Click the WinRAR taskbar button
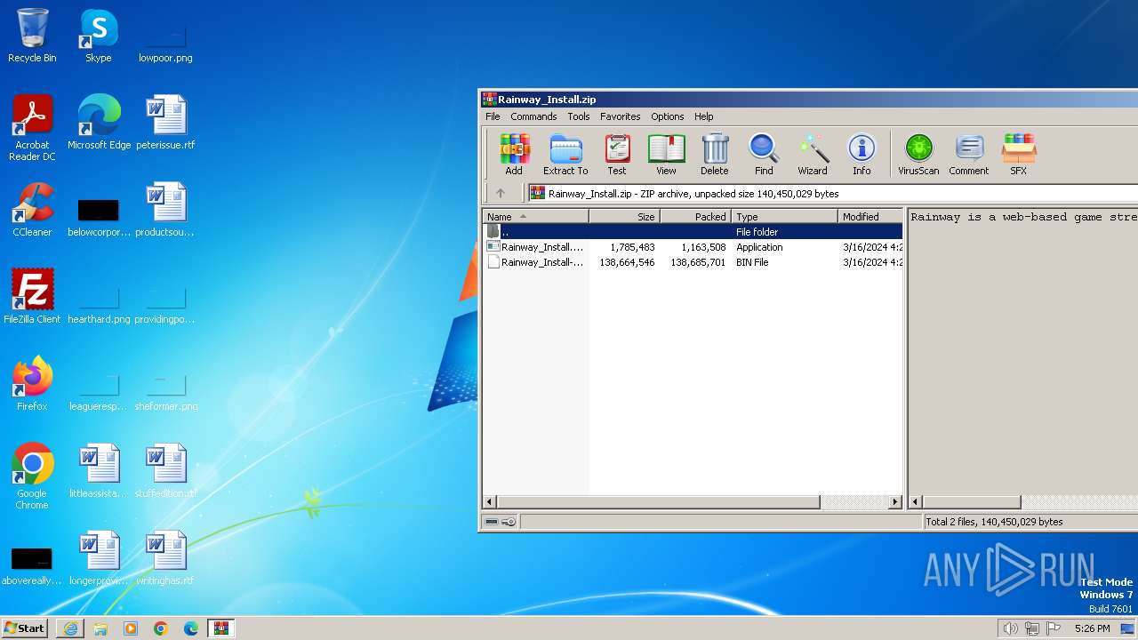This screenshot has height=640, width=1138. [221, 628]
